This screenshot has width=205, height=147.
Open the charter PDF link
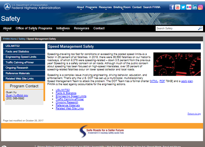(x=162, y=81)
